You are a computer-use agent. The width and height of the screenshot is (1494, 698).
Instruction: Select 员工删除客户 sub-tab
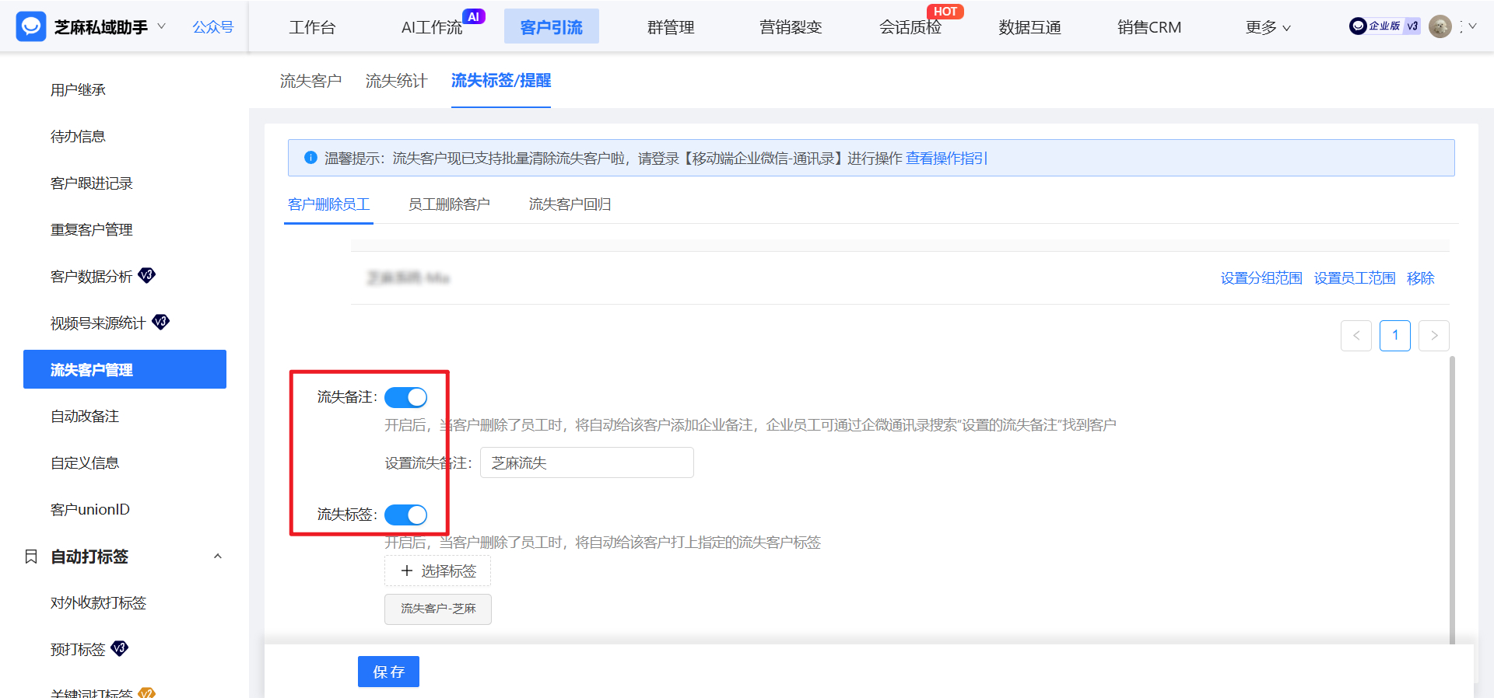pos(449,204)
